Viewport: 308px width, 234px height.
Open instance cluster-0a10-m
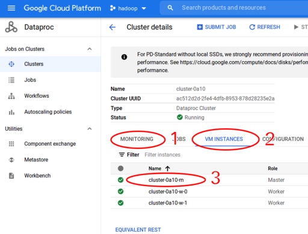pos(166,180)
